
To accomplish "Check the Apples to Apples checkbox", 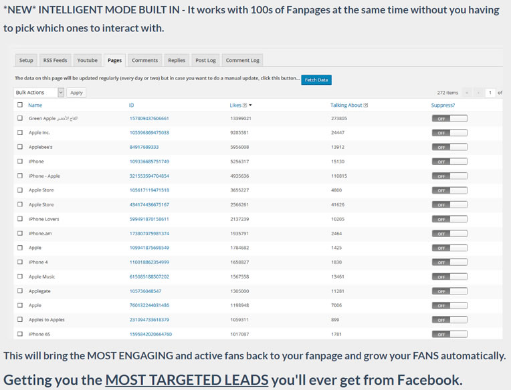I will pyautogui.click(x=20, y=319).
